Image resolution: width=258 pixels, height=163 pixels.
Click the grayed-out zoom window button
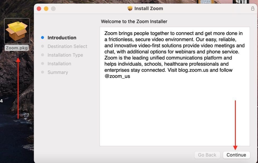(53, 9)
